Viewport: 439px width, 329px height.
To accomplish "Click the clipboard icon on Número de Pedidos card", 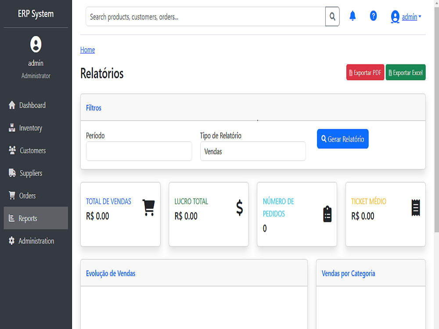I will [327, 214].
